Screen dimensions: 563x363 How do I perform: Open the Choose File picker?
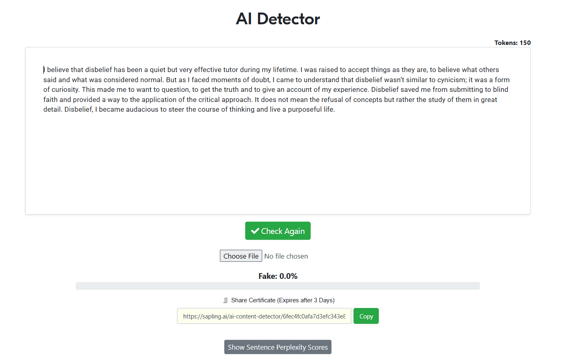[241, 256]
